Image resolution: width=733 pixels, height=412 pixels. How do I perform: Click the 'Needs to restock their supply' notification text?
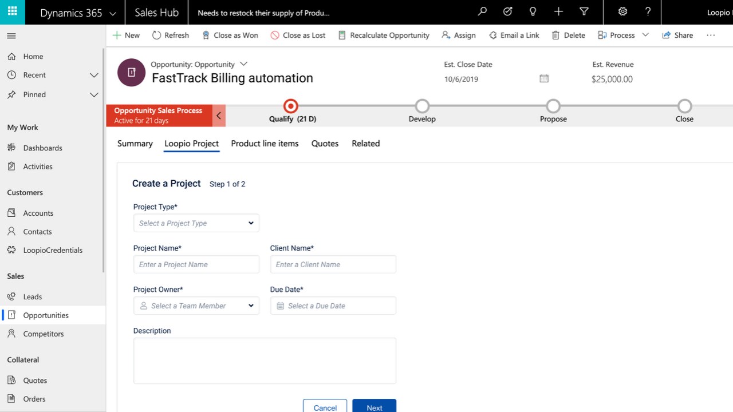tap(263, 13)
